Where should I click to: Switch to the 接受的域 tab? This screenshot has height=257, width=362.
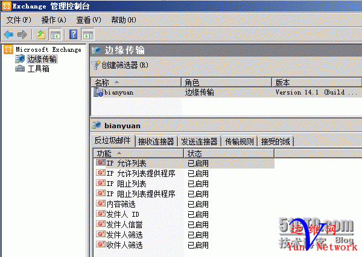pyautogui.click(x=276, y=141)
